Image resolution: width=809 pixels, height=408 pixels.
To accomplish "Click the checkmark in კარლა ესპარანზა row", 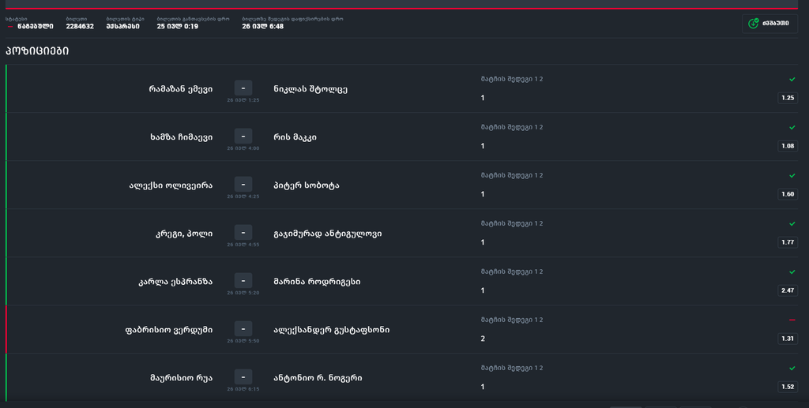I will [792, 272].
